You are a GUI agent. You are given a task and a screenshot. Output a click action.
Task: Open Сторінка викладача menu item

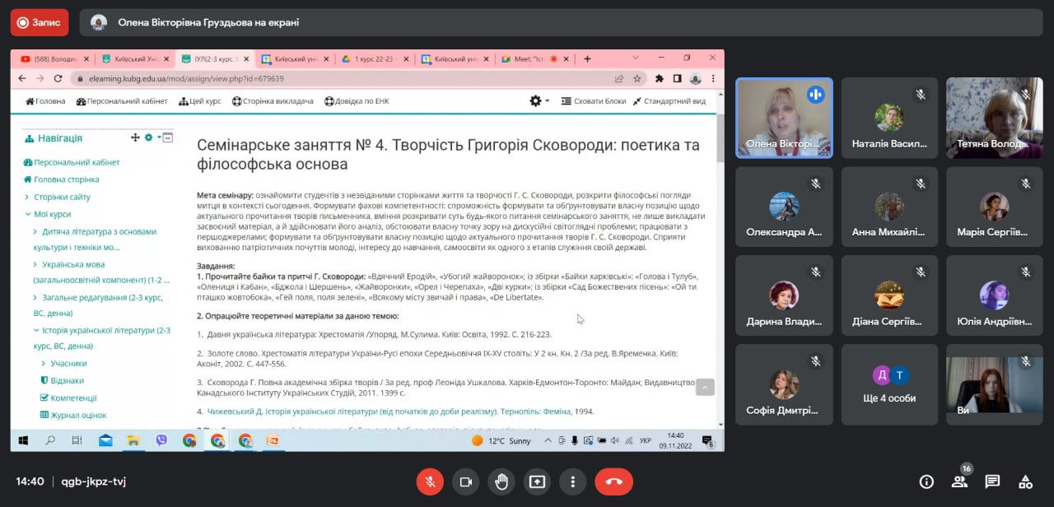(273, 101)
